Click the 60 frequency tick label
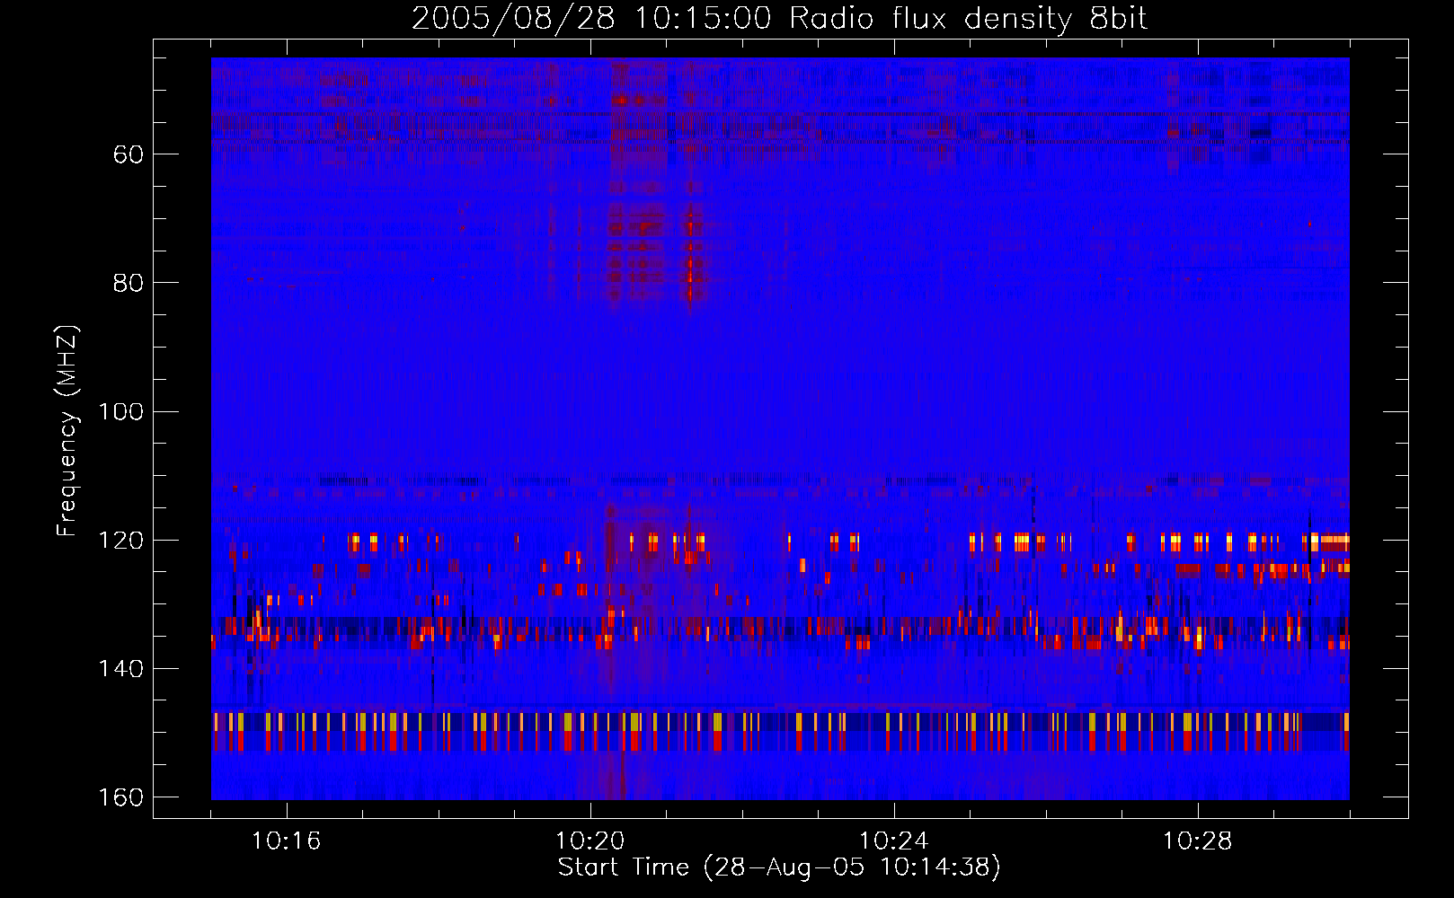 [x=129, y=154]
